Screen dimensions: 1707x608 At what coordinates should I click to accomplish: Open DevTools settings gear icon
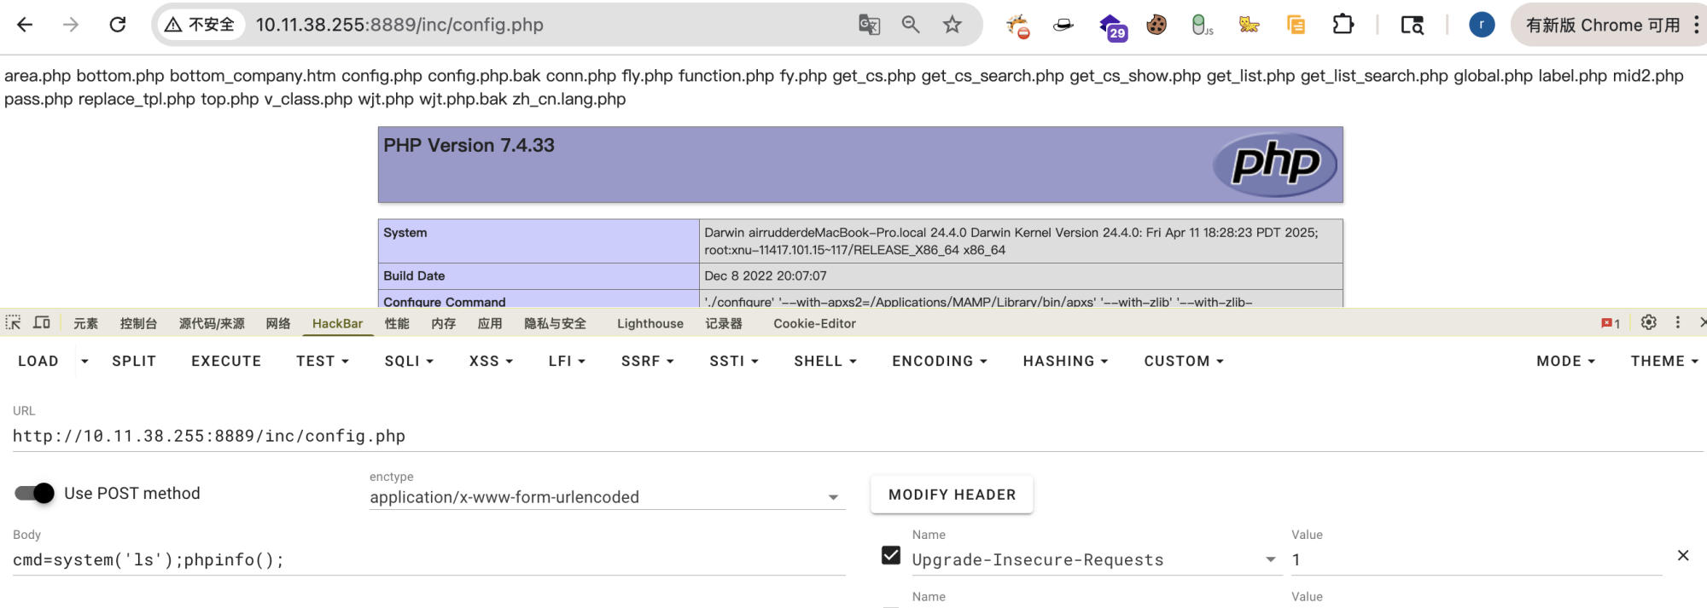(x=1649, y=322)
